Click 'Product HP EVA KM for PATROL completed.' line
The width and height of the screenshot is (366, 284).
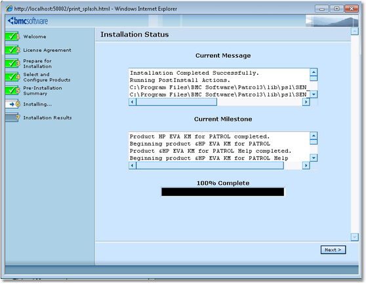pos(199,136)
